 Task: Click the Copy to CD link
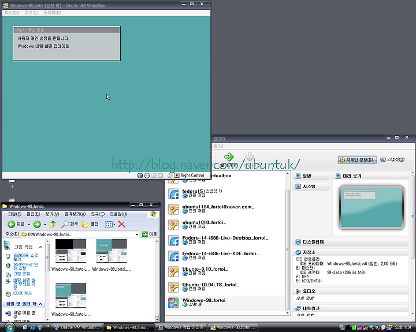[x=23, y=293]
